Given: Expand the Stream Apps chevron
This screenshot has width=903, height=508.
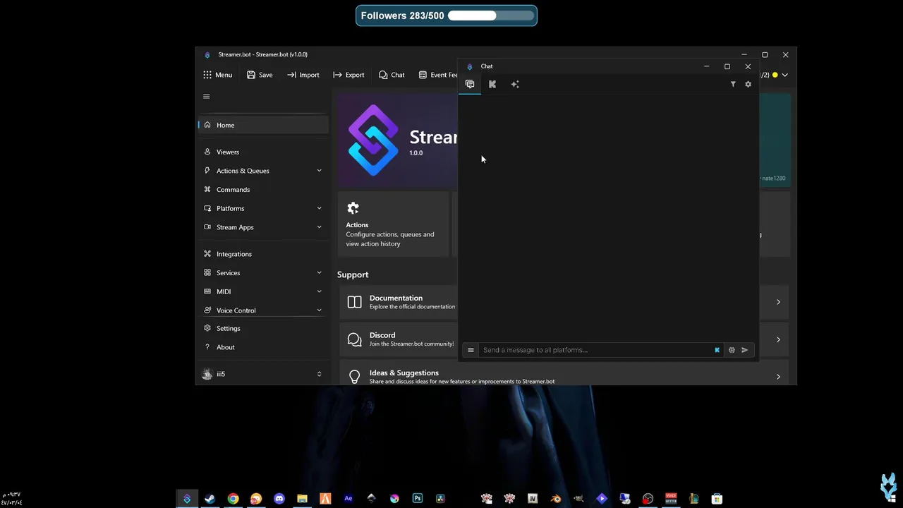Looking at the screenshot, I should click(x=319, y=227).
